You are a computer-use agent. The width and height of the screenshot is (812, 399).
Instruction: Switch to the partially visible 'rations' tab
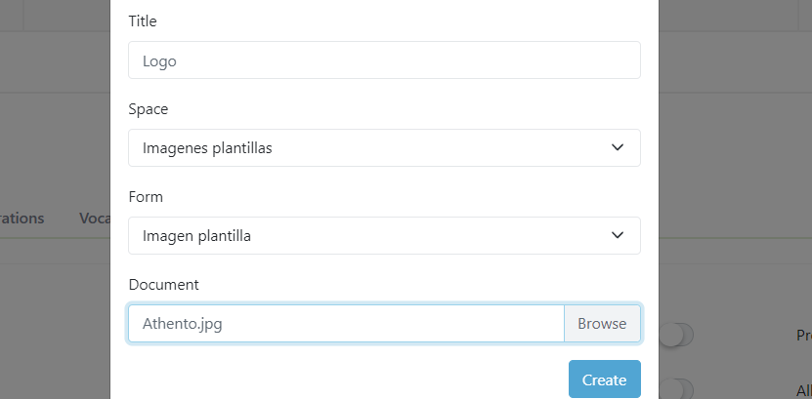click(21, 219)
